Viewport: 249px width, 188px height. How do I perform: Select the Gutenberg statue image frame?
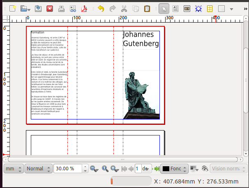click(x=141, y=95)
